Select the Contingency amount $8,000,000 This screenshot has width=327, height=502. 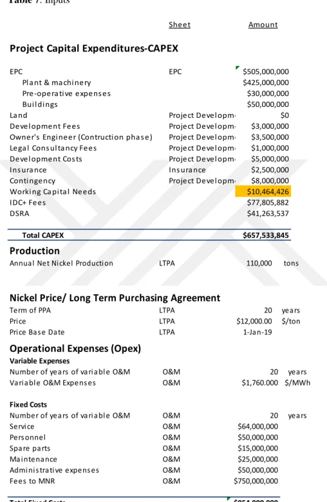(270, 181)
